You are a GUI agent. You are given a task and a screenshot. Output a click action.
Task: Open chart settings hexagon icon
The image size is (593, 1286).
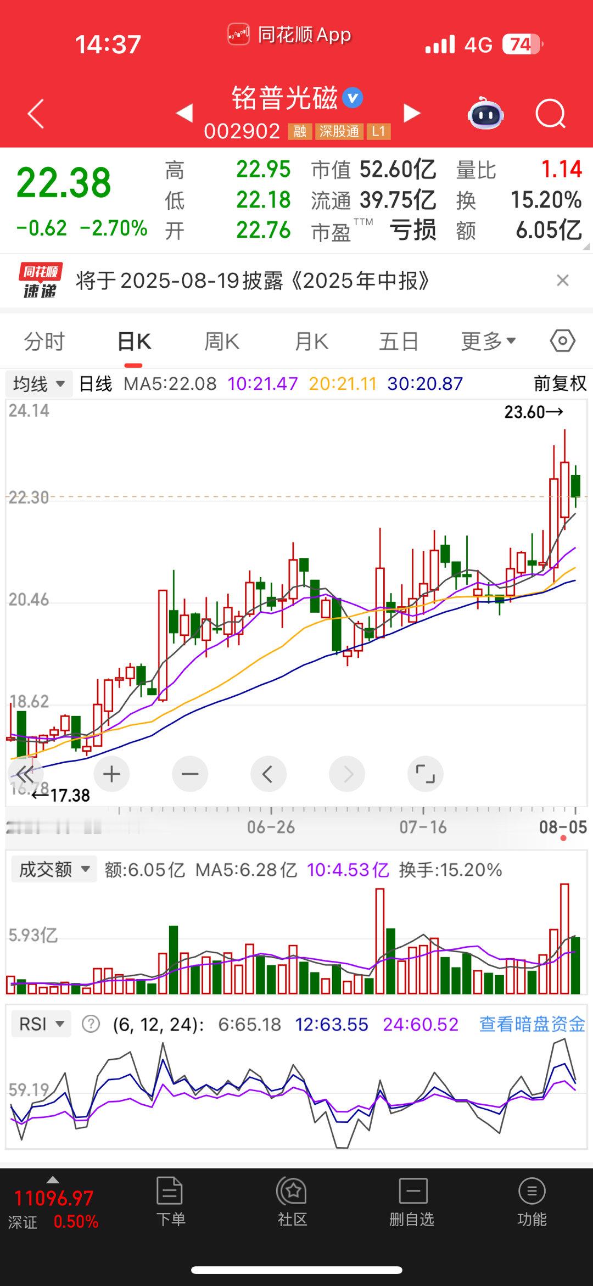(563, 341)
